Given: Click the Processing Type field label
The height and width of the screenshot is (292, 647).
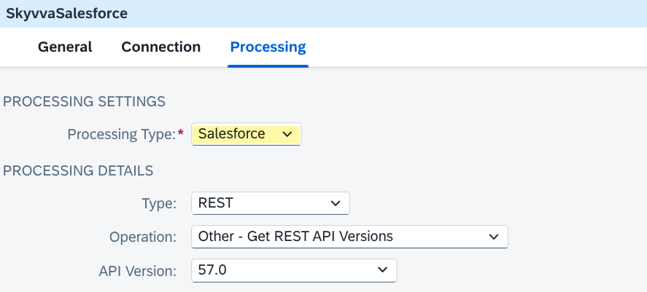Looking at the screenshot, I should click(x=122, y=134).
